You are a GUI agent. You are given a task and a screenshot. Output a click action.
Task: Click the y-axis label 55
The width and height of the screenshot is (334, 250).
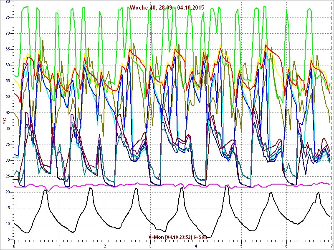pyautogui.click(x=7, y=81)
